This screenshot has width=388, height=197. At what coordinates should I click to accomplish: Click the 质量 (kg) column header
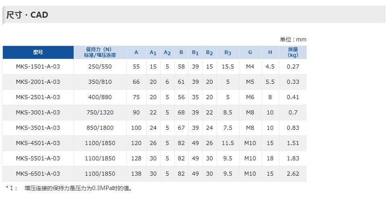[x=293, y=52]
